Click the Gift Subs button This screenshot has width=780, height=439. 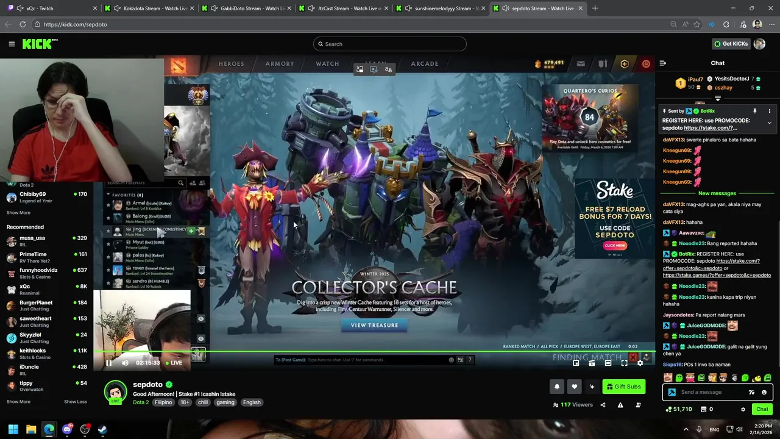[x=623, y=387]
